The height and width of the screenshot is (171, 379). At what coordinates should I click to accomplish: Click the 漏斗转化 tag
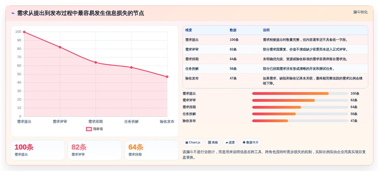coord(360,12)
